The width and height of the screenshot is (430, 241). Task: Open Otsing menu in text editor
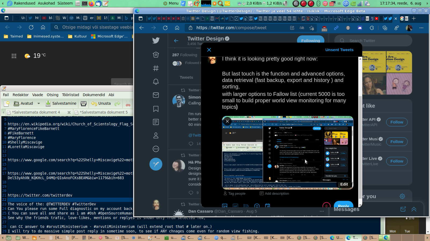point(52,95)
